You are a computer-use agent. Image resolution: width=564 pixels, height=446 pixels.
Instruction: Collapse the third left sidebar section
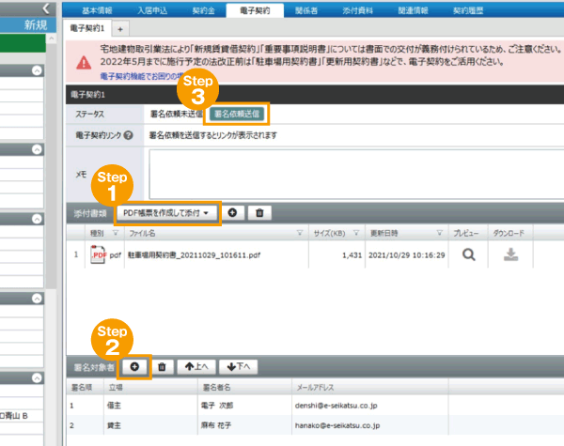[x=37, y=219]
